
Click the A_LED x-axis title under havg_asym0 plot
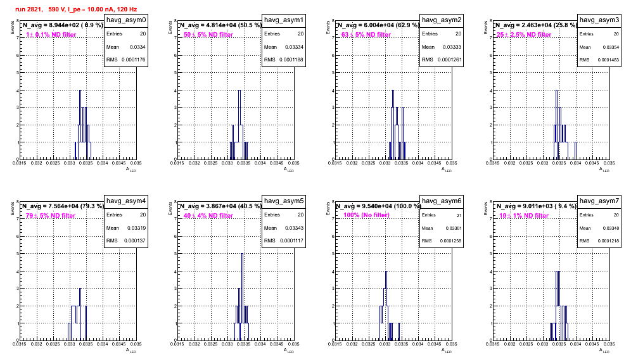pyautogui.click(x=131, y=170)
